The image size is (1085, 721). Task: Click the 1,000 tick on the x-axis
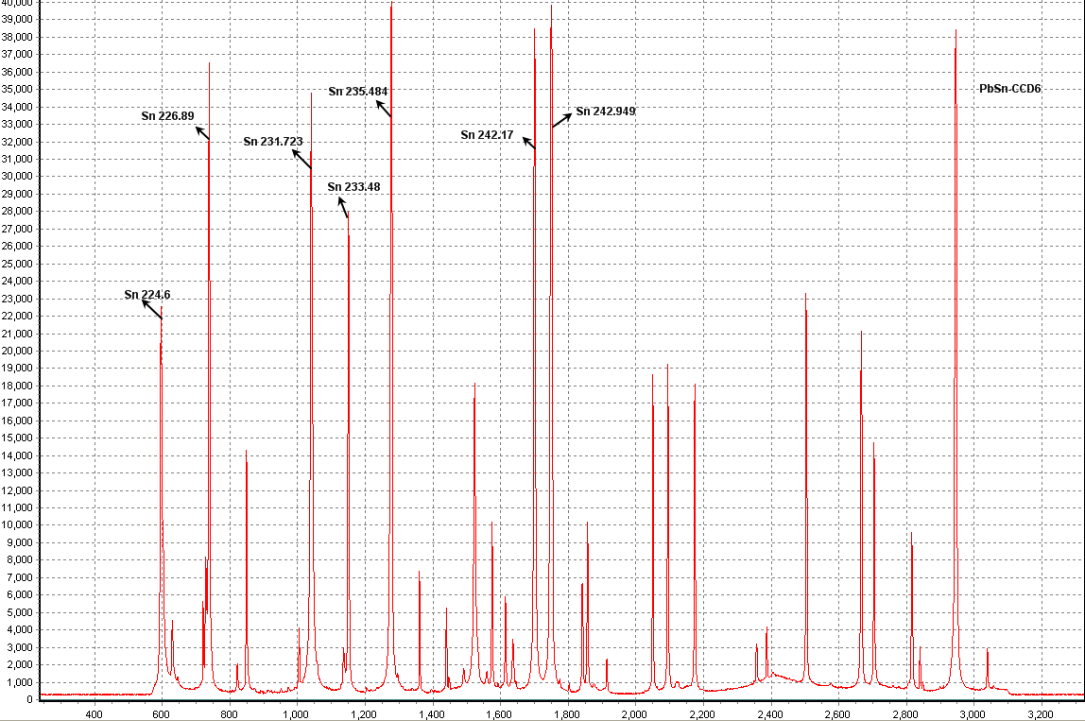coord(296,713)
